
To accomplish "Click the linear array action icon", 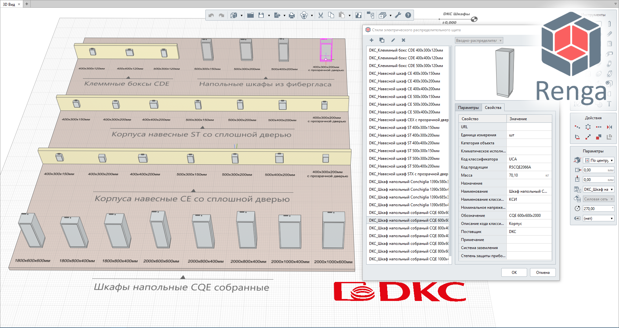I will click(599, 127).
